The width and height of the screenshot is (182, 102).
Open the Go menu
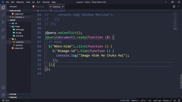pyautogui.click(x=34, y=2)
